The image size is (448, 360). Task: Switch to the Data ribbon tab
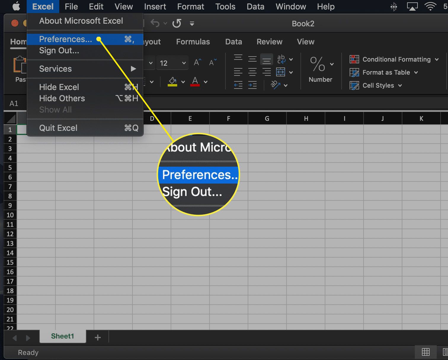tap(233, 42)
